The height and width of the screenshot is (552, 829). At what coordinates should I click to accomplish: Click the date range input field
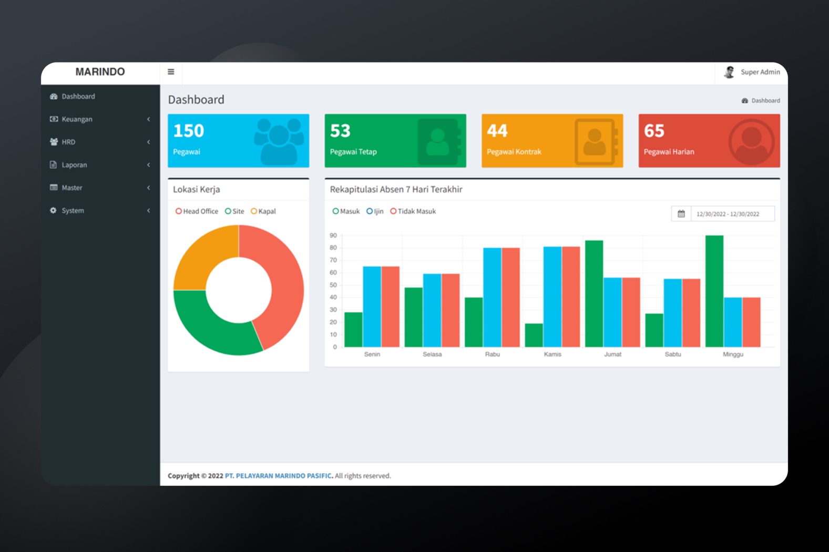click(731, 214)
